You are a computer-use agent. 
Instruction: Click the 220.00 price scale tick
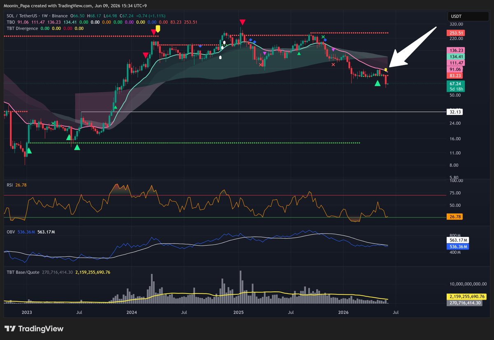(x=457, y=39)
